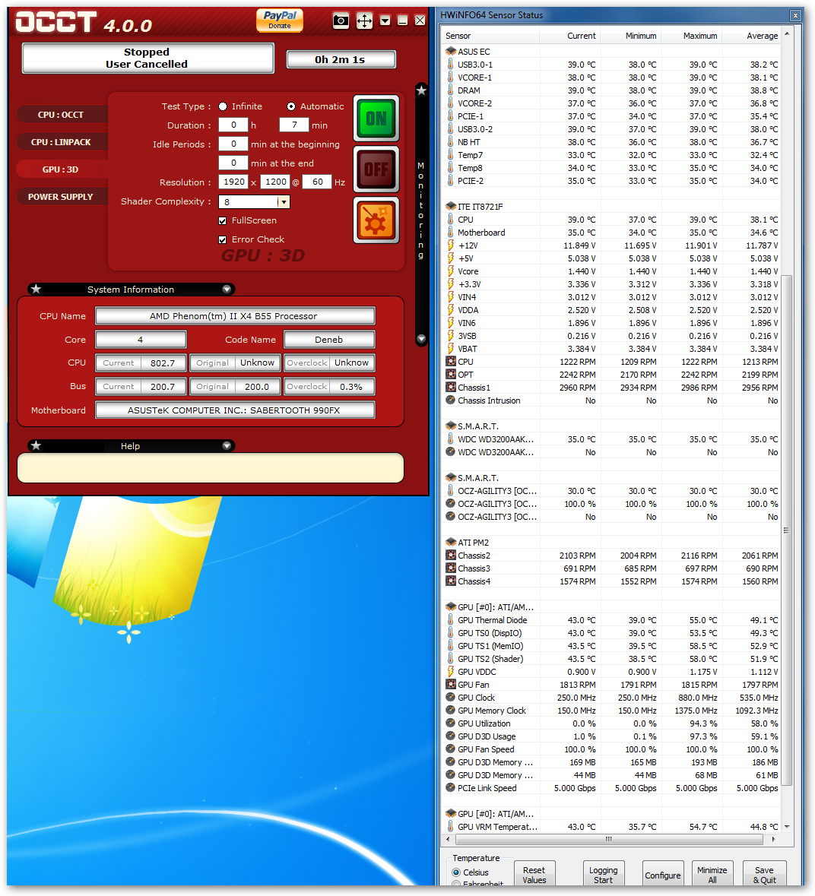Screen dimensions: 815x896
Task: Click the star icon on System Information header
Action: [x=36, y=289]
